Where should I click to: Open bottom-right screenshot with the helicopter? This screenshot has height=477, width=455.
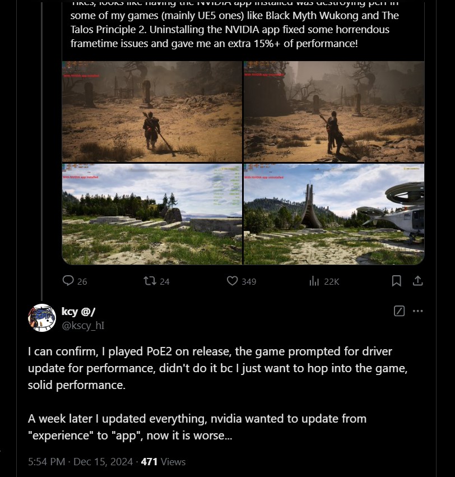pos(334,214)
